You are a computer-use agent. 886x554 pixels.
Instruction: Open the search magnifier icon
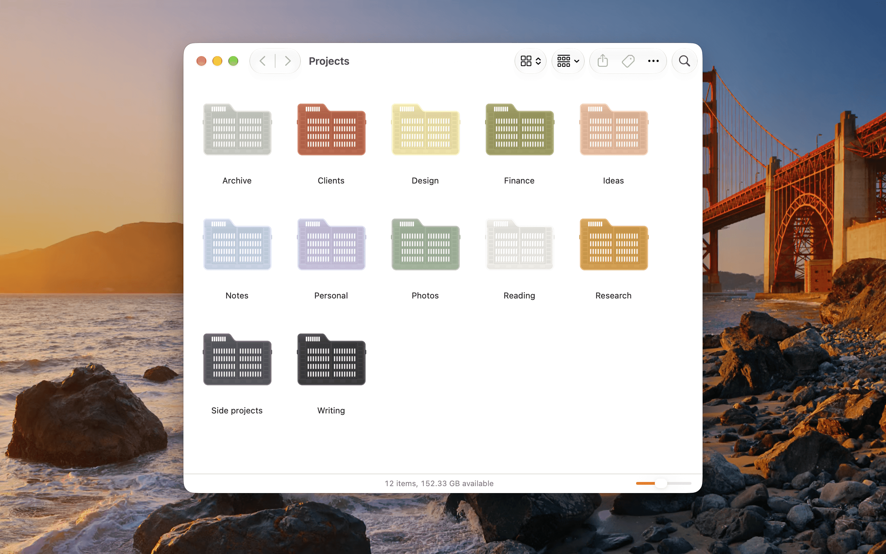(684, 61)
